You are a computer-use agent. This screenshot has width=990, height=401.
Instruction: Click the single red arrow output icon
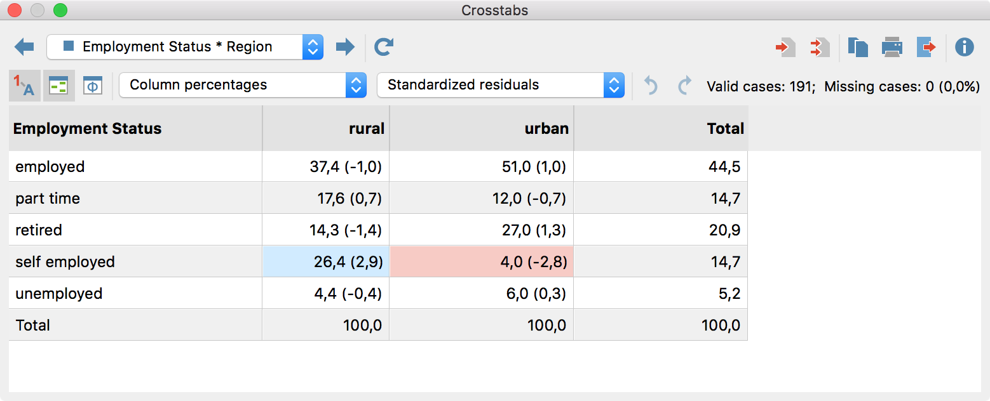pyautogui.click(x=785, y=48)
